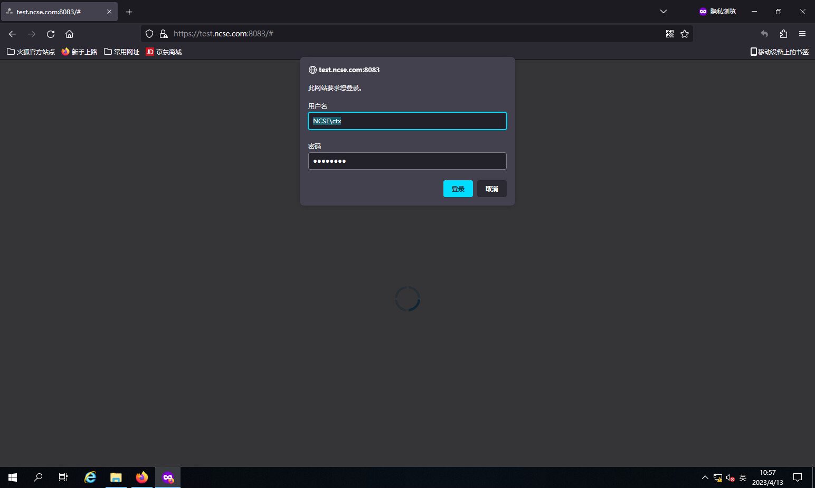Open a new tab with plus button
Viewport: 815px width, 488px height.
click(x=129, y=12)
